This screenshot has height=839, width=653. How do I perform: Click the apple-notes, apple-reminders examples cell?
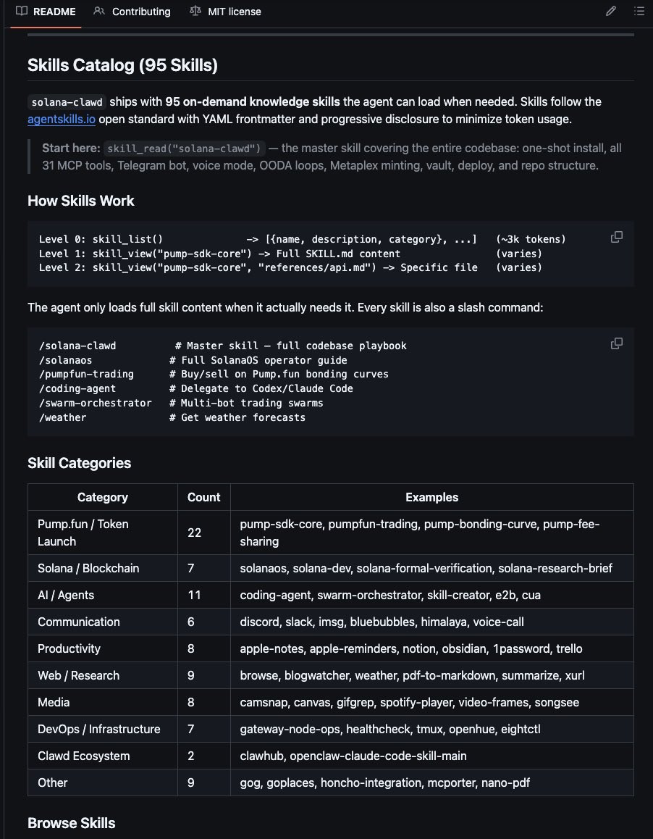(432, 648)
